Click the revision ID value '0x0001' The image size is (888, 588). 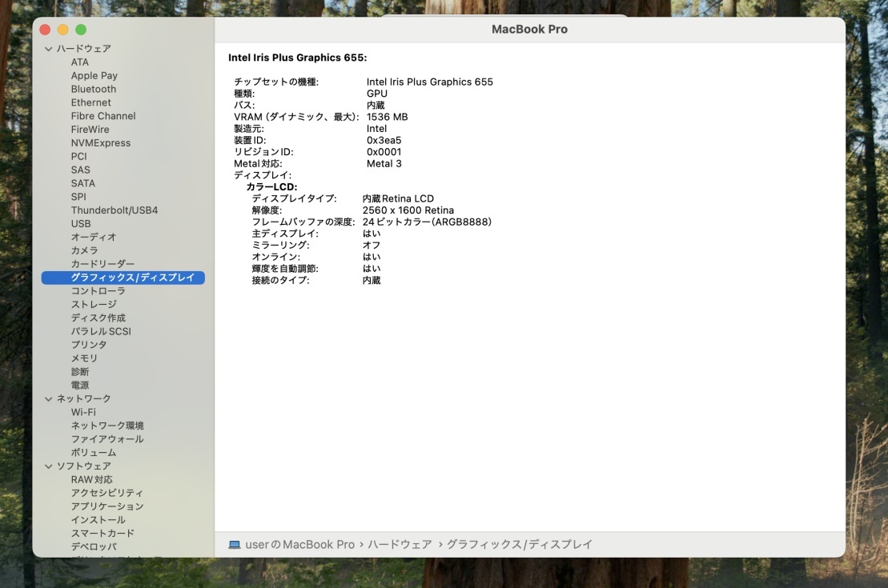click(384, 152)
